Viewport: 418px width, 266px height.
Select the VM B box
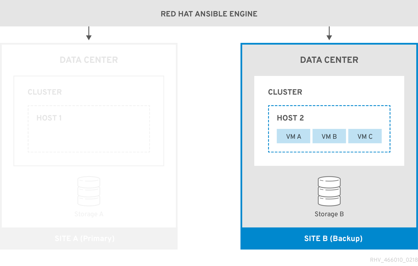(x=329, y=136)
